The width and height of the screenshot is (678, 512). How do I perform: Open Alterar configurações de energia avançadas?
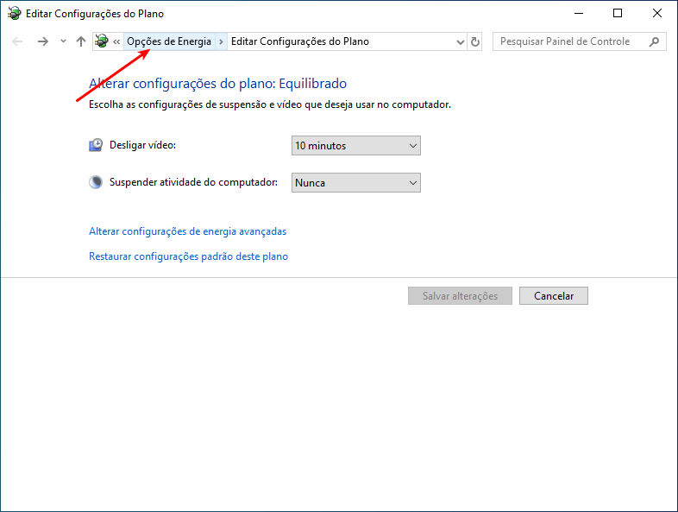tap(188, 231)
